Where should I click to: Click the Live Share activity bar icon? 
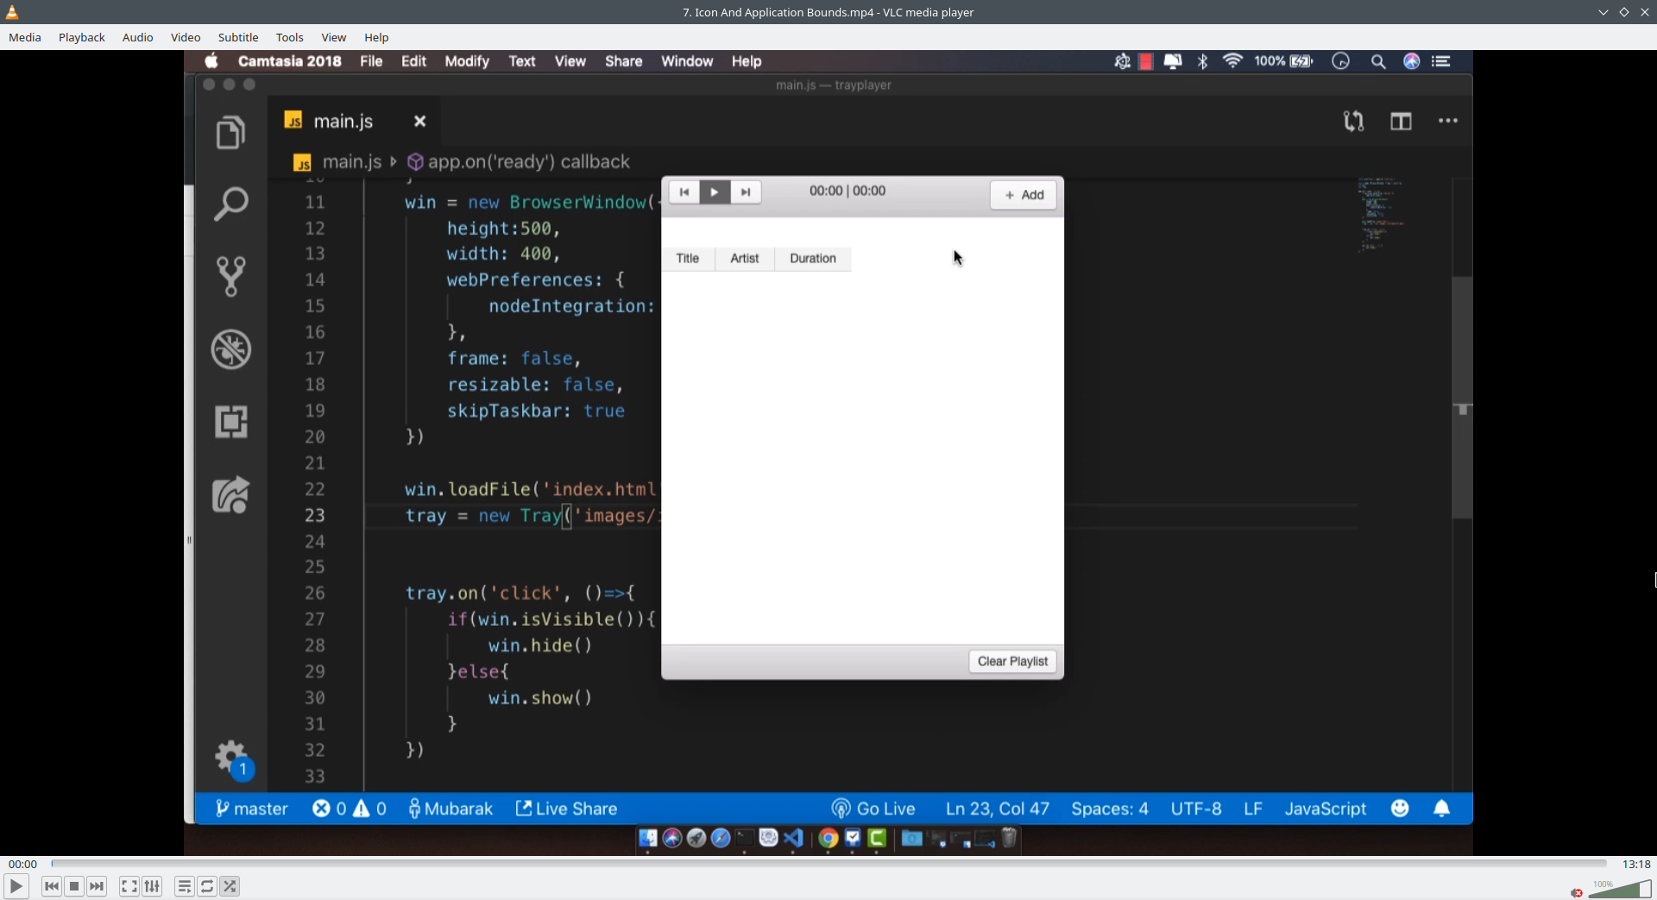[x=230, y=495]
